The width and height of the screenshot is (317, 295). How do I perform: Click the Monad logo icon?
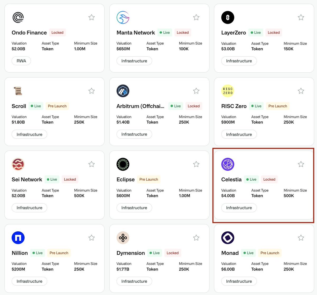point(228,238)
